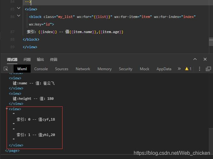Screen dimensions: 213x159
Task: Switch to the Wxml tab
Action: 22,69
